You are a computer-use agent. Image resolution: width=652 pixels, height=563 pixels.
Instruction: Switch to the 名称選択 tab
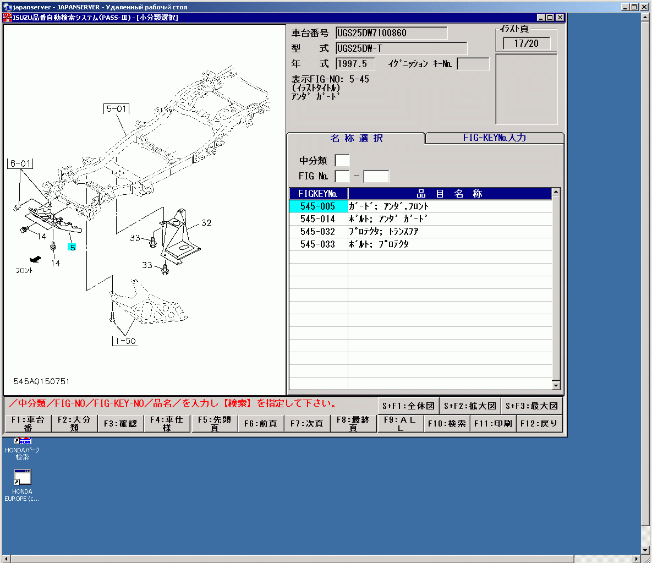point(356,138)
